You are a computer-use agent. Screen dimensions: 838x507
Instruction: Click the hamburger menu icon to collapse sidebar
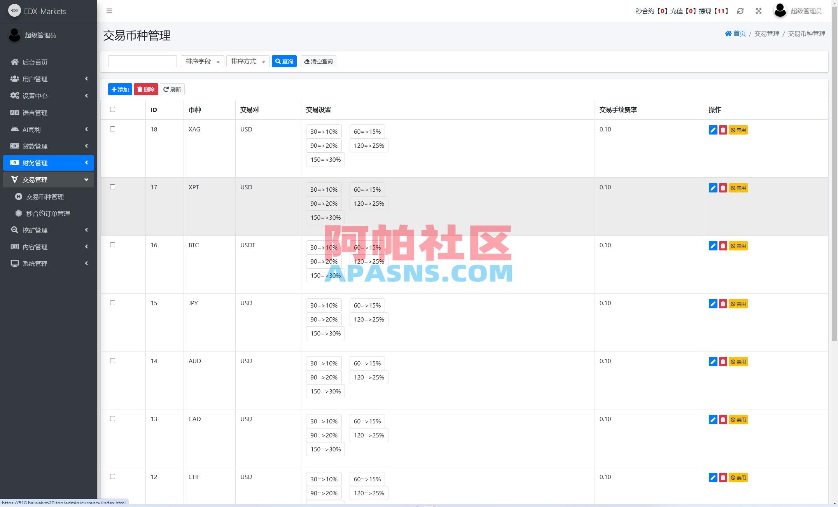pyautogui.click(x=109, y=11)
